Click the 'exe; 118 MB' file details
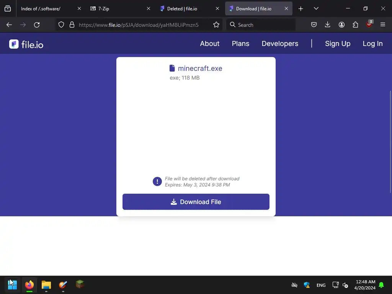Viewport: 392px width, 294px height. coord(185,78)
